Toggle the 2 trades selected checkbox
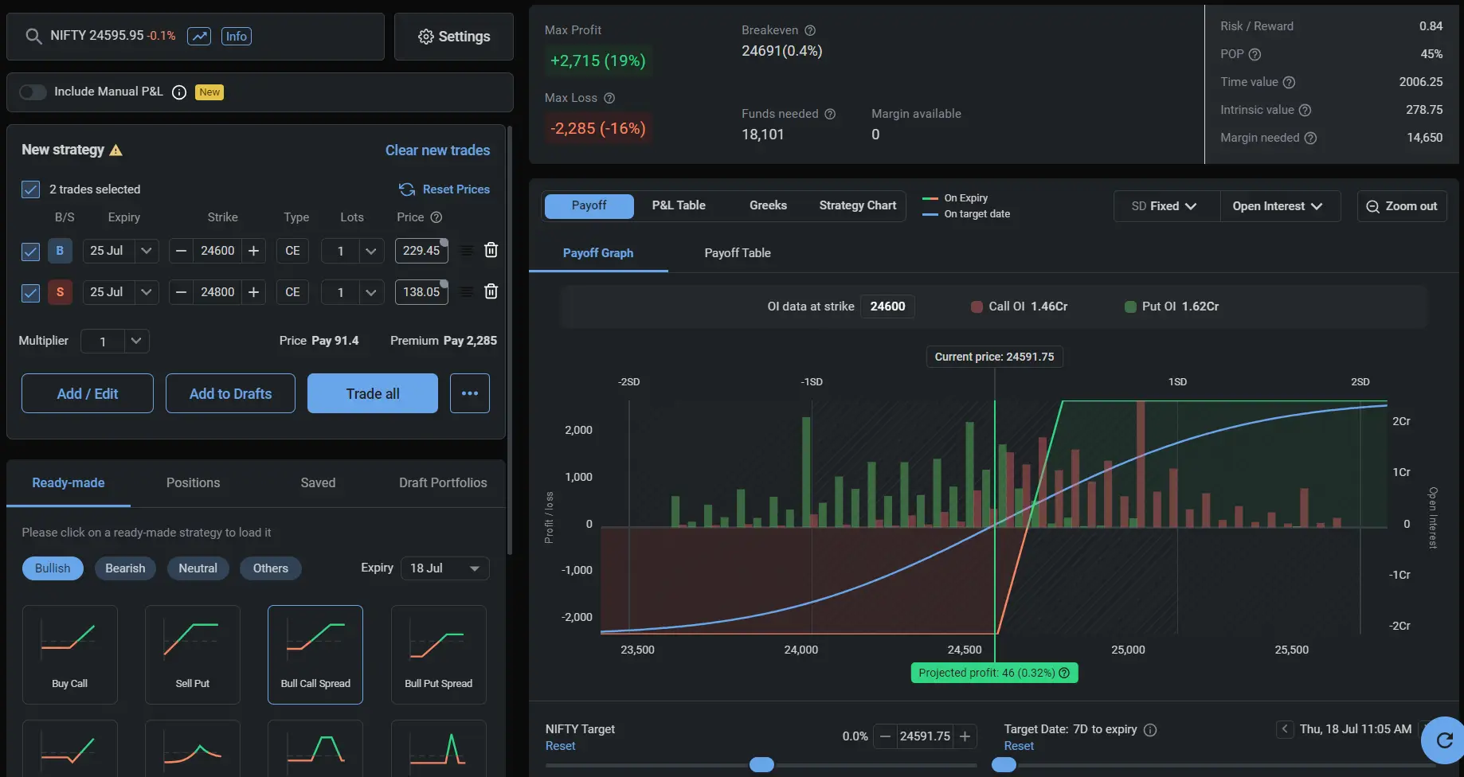Viewport: 1464px width, 777px height. point(30,189)
